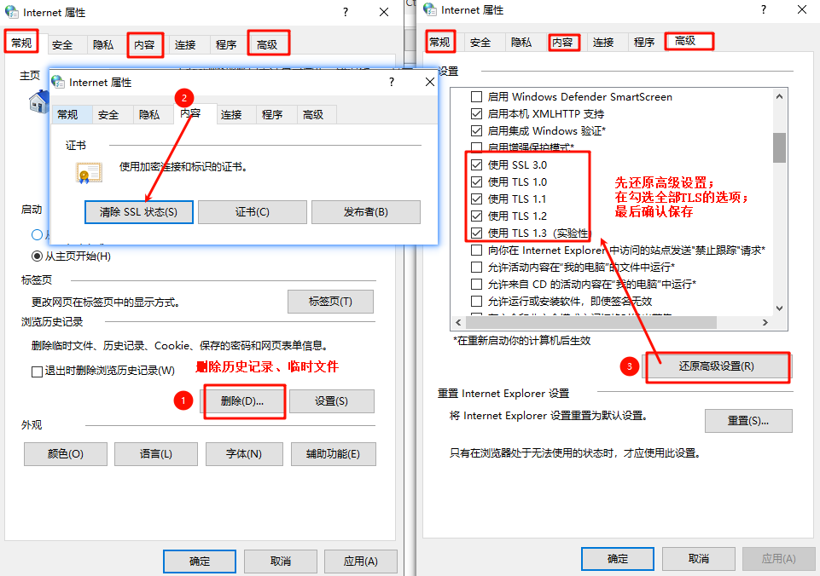Toggle the 使用 TLS 1.0 checkbox

click(x=476, y=181)
